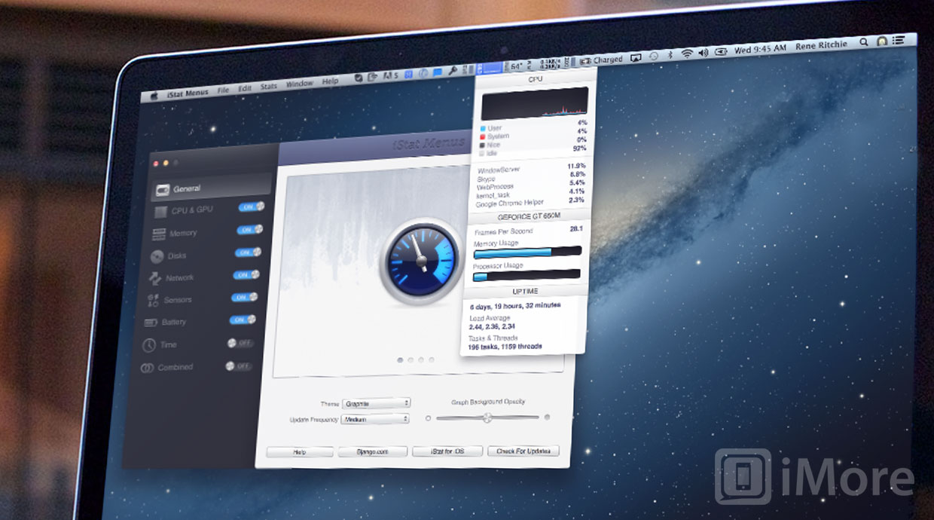Open the Time clock icon in sidebar
Screen dimensions: 934x520
click(x=148, y=345)
